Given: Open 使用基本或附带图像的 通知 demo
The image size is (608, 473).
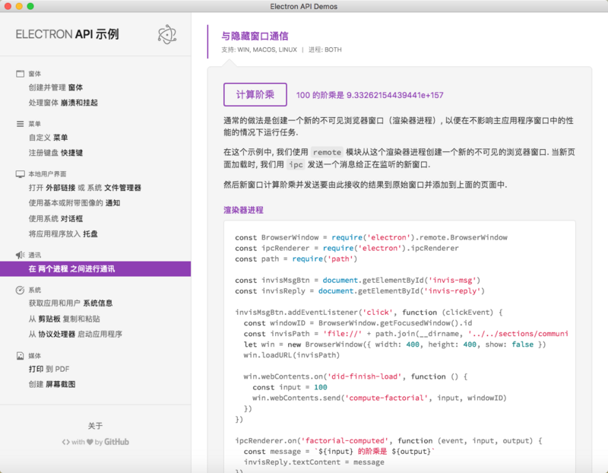Looking at the screenshot, I should click(74, 203).
